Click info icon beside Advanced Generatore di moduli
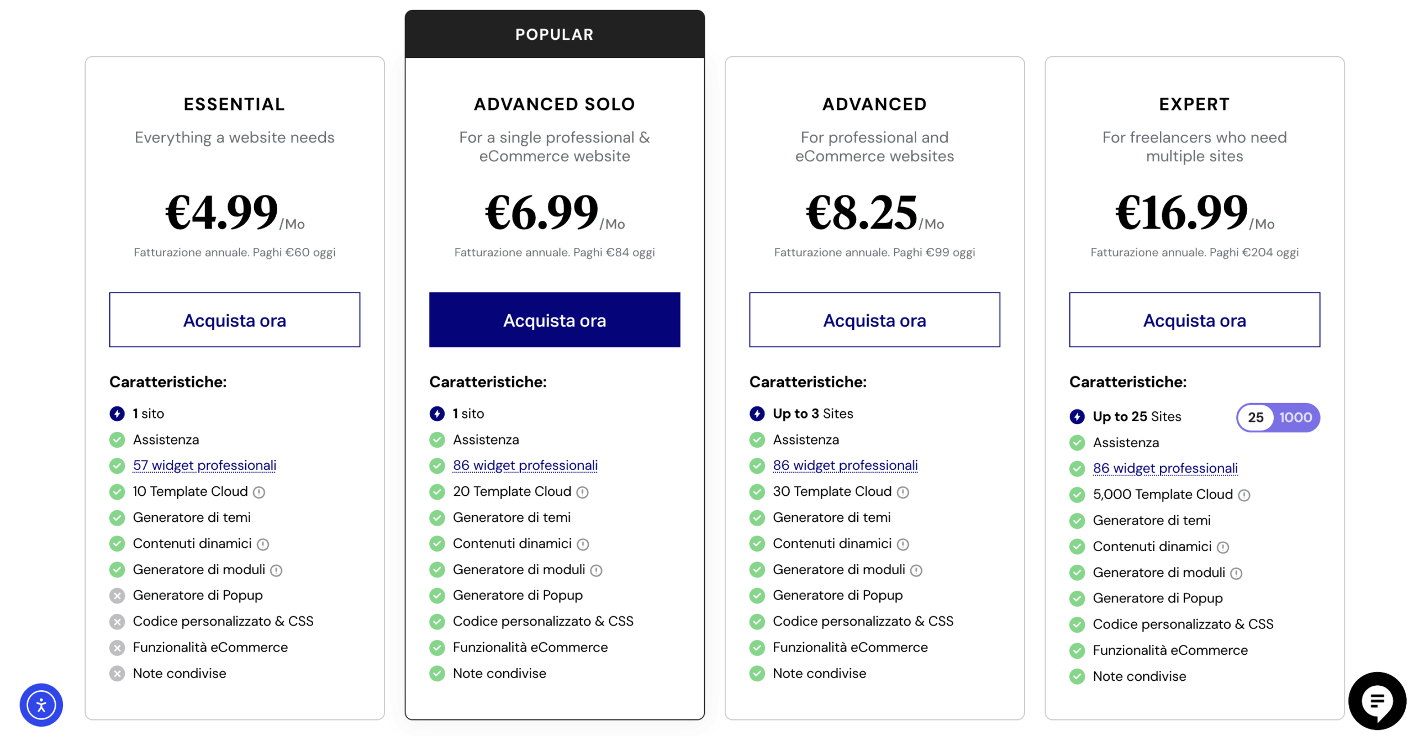1414x736 pixels. click(916, 570)
